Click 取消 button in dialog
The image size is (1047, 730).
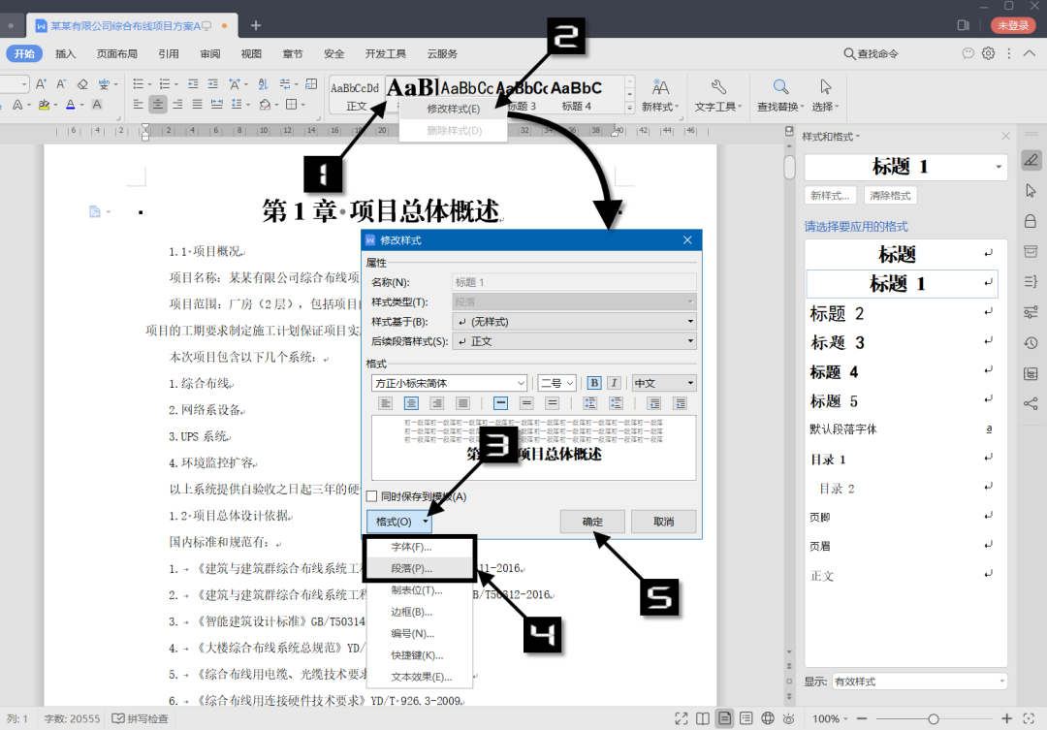(x=664, y=522)
